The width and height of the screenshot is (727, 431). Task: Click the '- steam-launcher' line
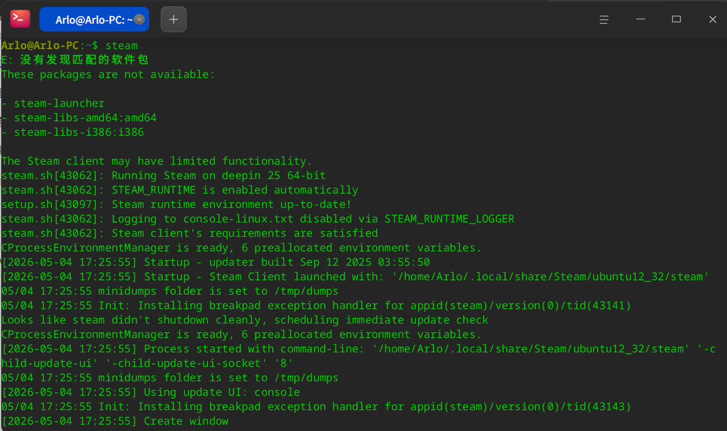click(x=53, y=103)
